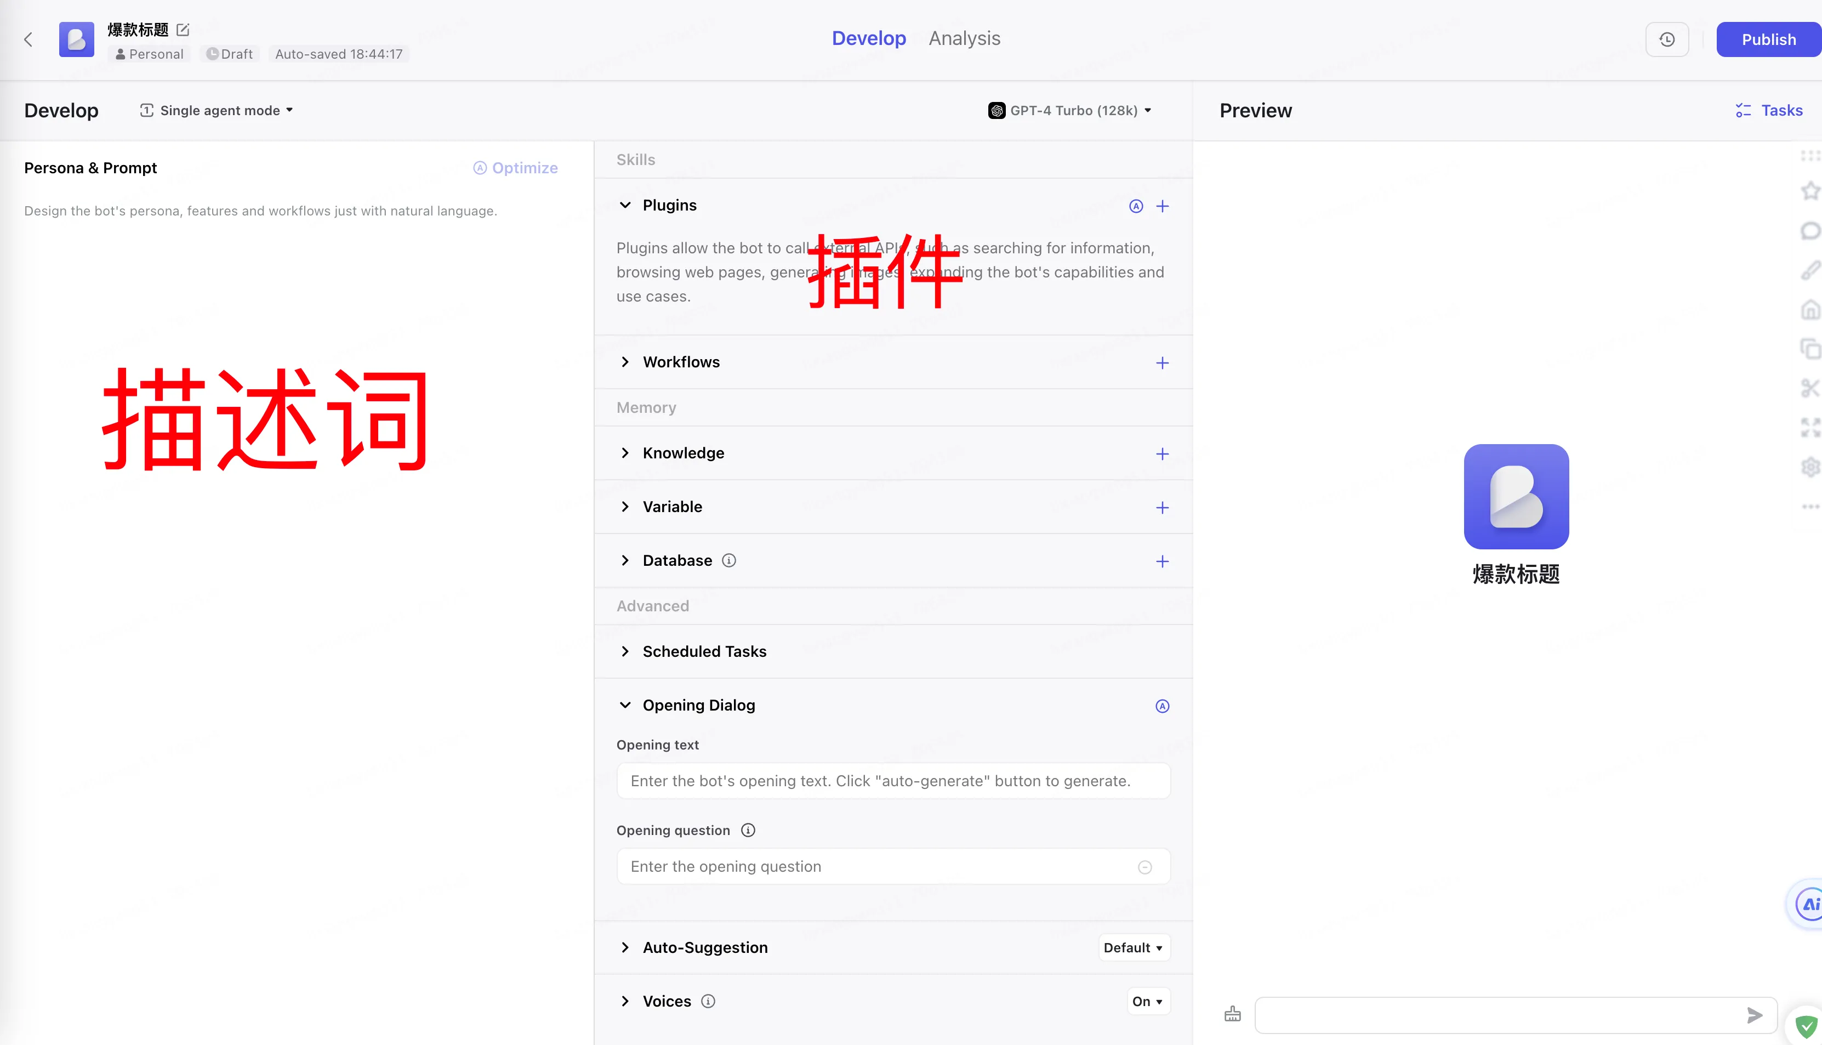Image resolution: width=1822 pixels, height=1045 pixels.
Task: Click the green shield icon
Action: coord(1806,1026)
